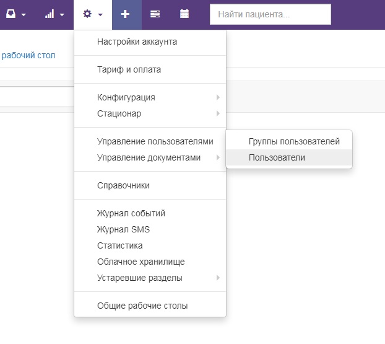Open Управление документами submenu
The height and width of the screenshot is (344, 385).
(x=150, y=157)
